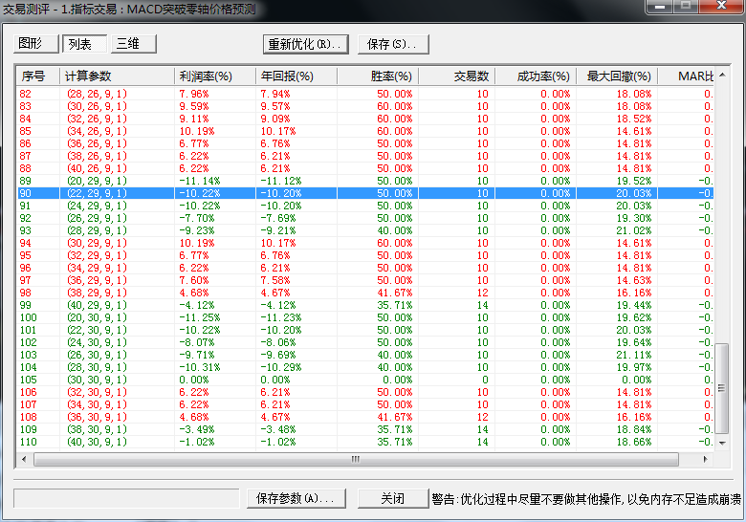Select row 110 with parameters (40, 30, 9, 1)
The height and width of the screenshot is (522, 746).
(365, 442)
